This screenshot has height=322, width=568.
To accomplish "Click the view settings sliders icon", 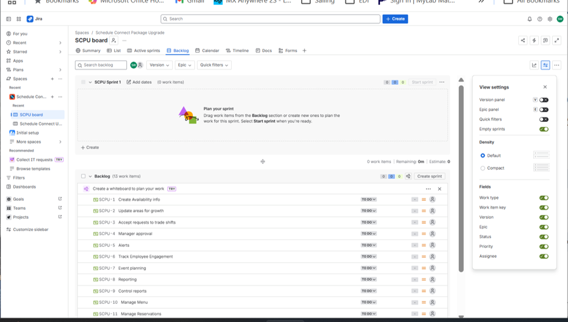I will click(x=545, y=65).
